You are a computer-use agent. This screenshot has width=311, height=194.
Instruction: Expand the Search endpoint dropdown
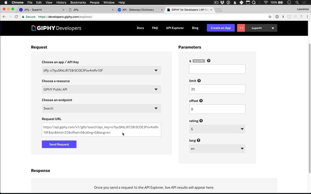point(101,108)
